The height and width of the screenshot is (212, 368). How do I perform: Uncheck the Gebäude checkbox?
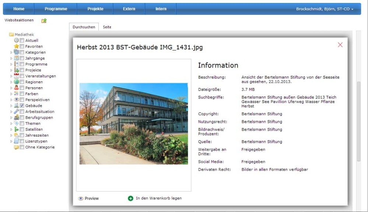(x=22, y=106)
